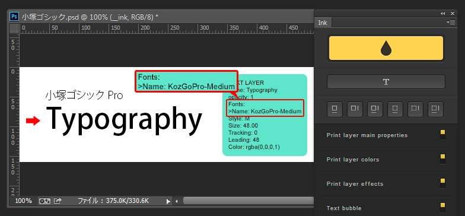Collapse the Ink panel with double arrows
The image size is (465, 216).
(x=442, y=13)
